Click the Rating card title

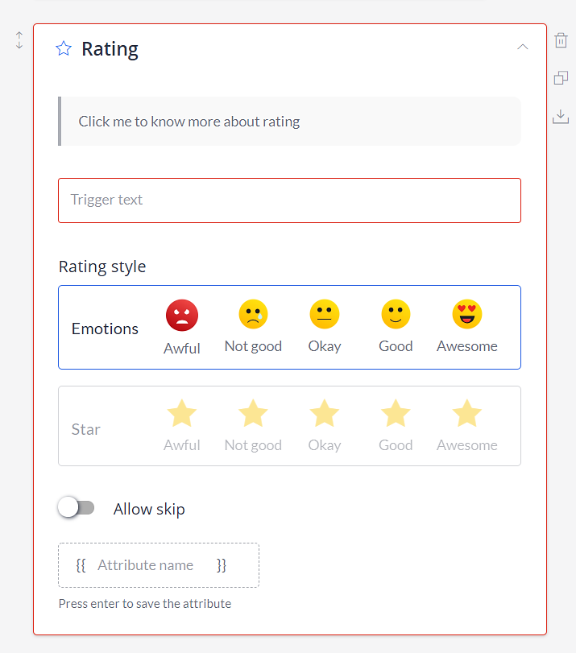coord(110,49)
